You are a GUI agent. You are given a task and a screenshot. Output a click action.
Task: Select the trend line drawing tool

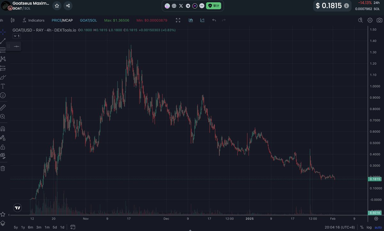(x=3, y=41)
